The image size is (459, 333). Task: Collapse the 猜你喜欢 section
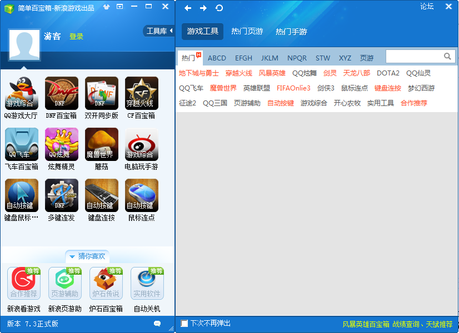tap(88, 256)
